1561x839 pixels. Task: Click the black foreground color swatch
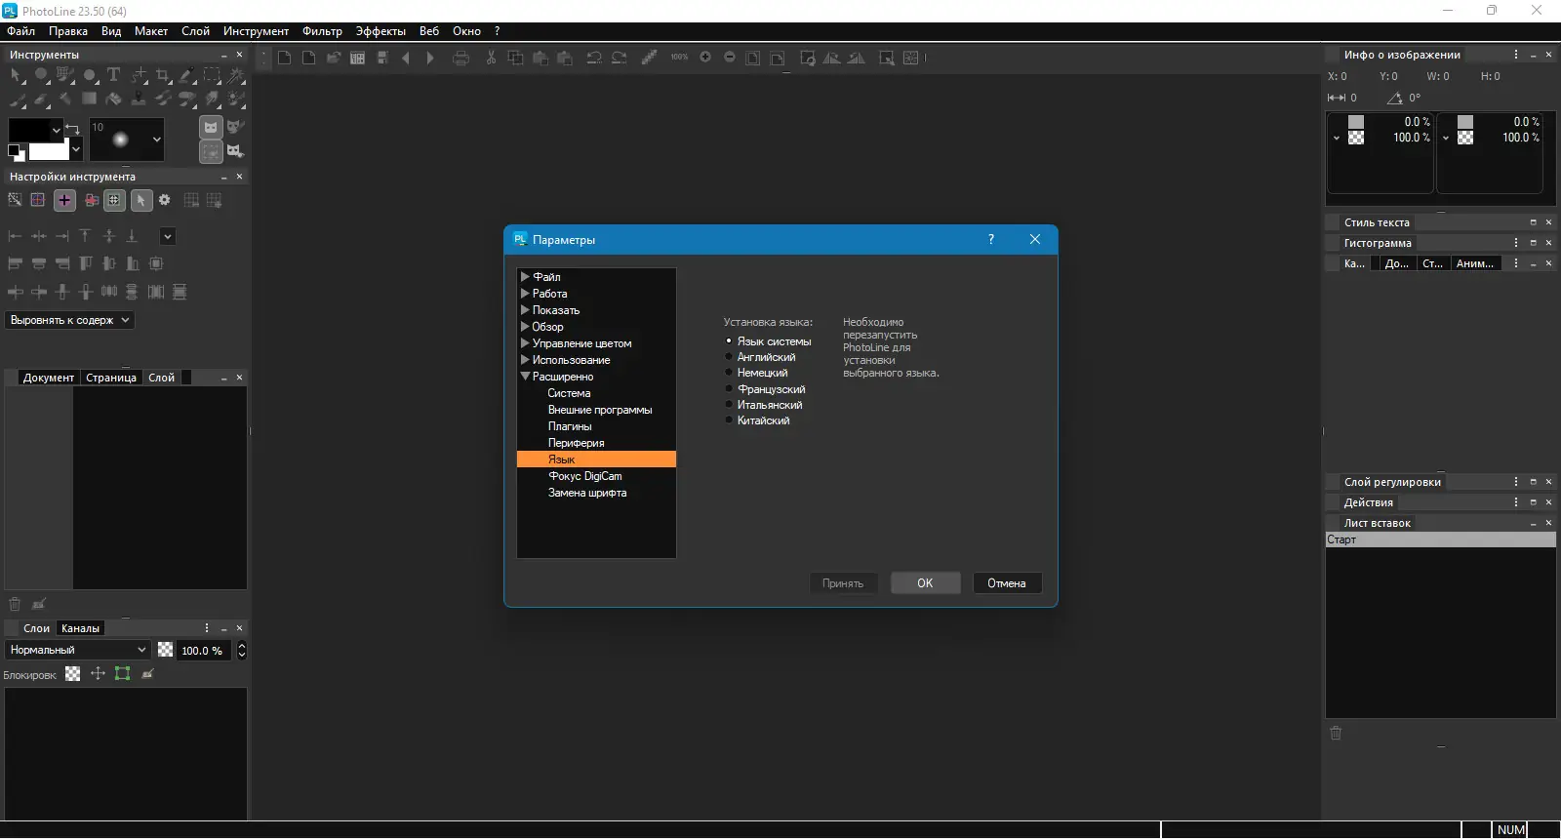[29, 130]
